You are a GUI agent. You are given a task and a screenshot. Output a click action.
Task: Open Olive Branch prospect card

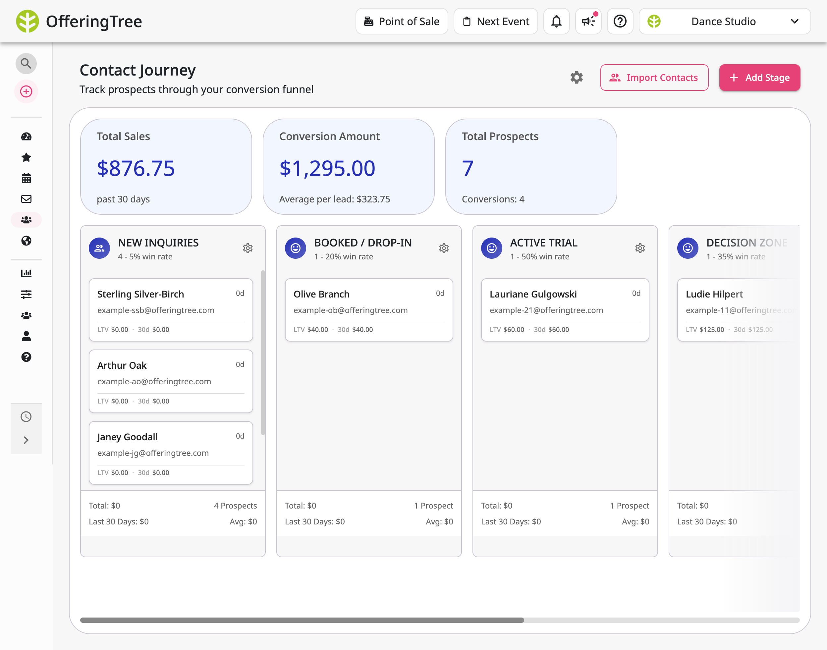(x=369, y=310)
